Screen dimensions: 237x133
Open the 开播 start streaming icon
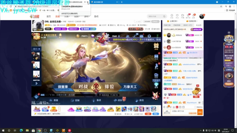pyautogui.click(x=183, y=16)
